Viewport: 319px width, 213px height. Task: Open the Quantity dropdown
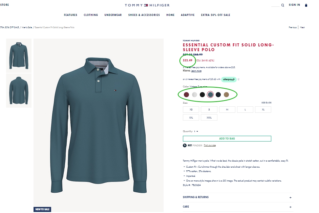196,131
